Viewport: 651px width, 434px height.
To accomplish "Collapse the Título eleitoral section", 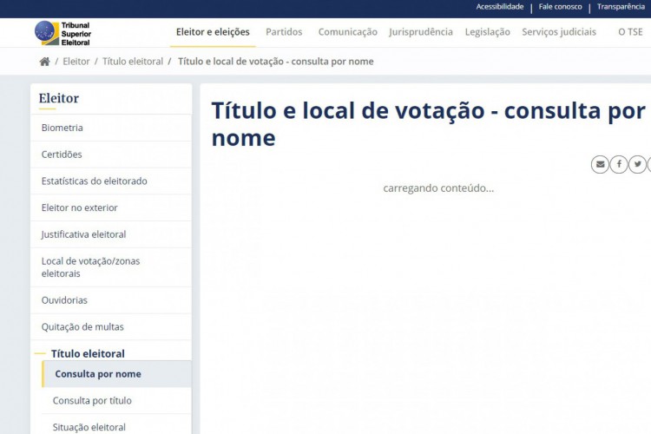I will point(88,353).
